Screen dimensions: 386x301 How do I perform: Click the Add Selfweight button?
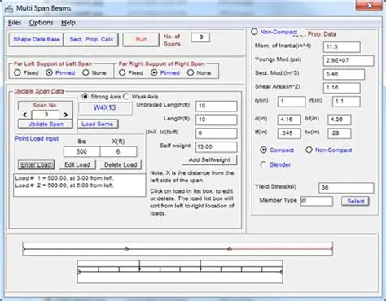click(x=209, y=160)
